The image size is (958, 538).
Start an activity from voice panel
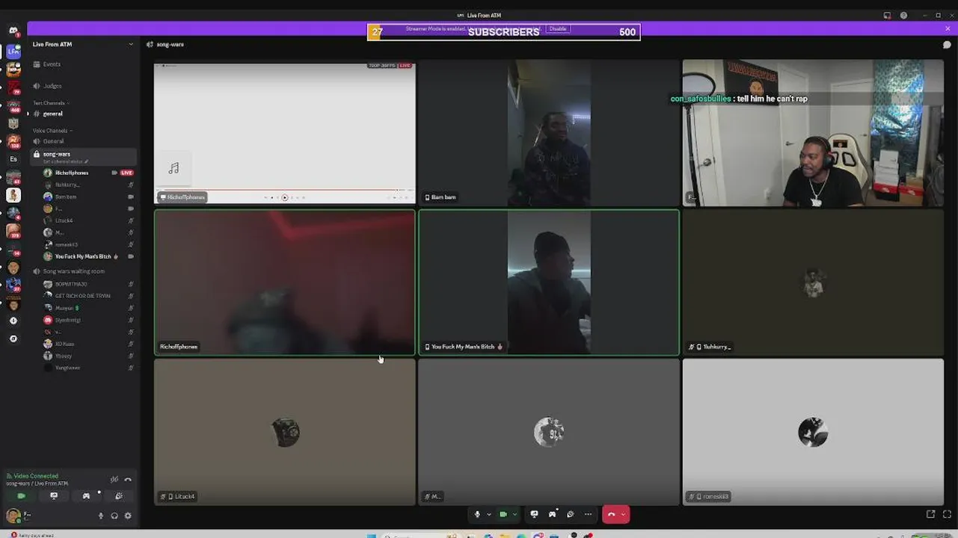[x=86, y=495]
